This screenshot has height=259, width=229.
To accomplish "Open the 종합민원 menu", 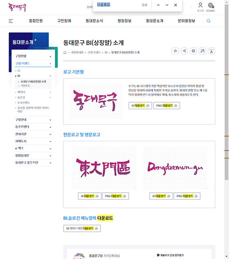I will [x=36, y=21].
